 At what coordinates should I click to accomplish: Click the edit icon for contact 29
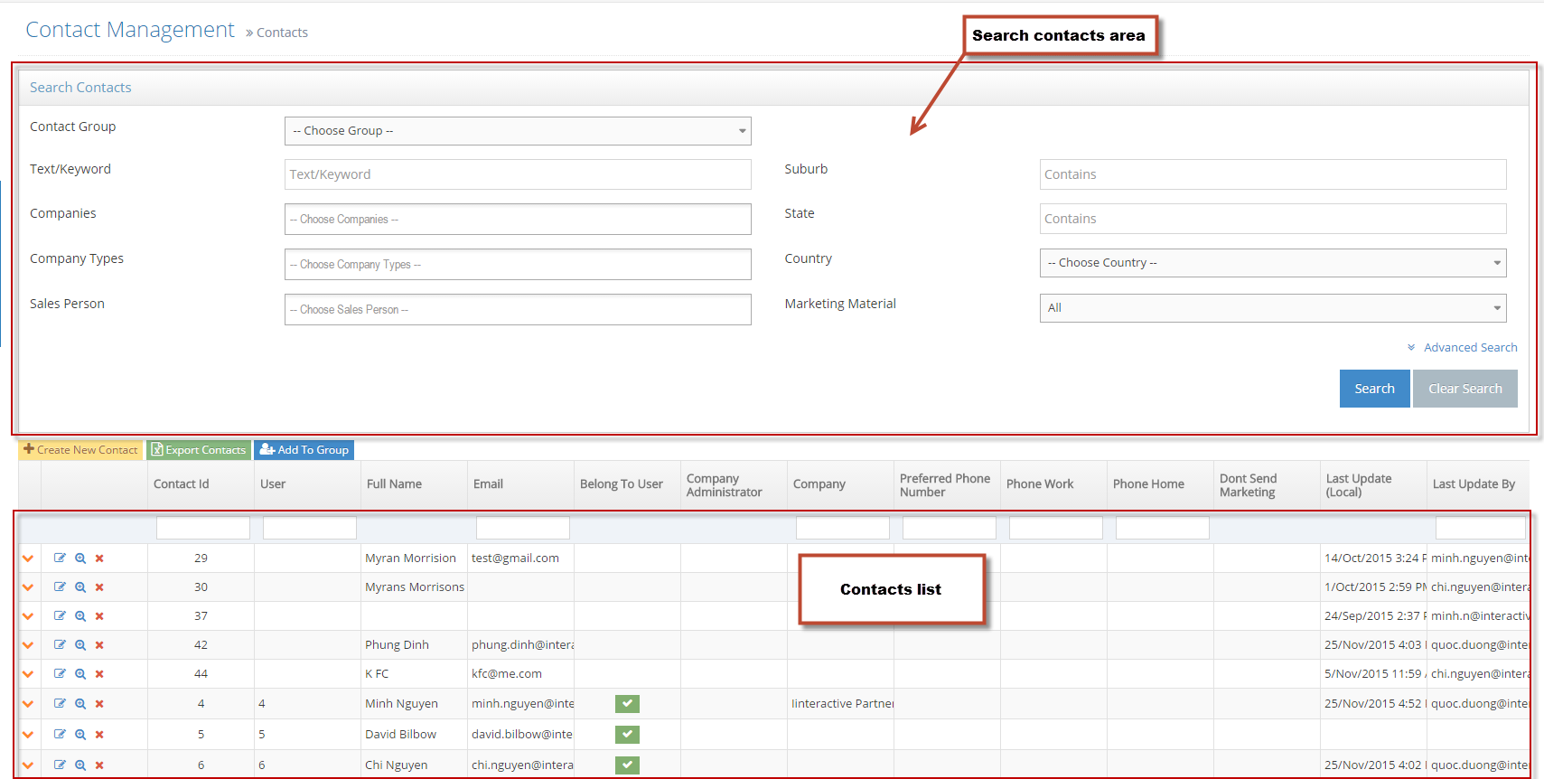point(60,558)
